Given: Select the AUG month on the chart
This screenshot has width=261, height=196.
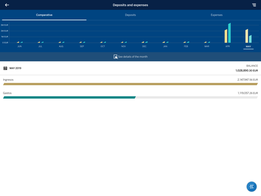Looking at the screenshot, I should pyautogui.click(x=61, y=46).
